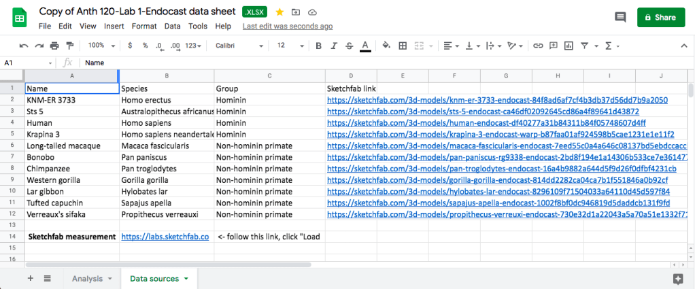Image resolution: width=695 pixels, height=289 pixels.
Task: Click the Undo icon in toolbar
Action: tap(24, 46)
